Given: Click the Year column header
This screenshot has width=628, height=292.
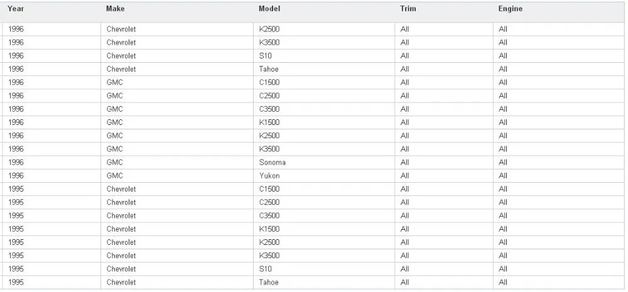Looking at the screenshot, I should (16, 9).
